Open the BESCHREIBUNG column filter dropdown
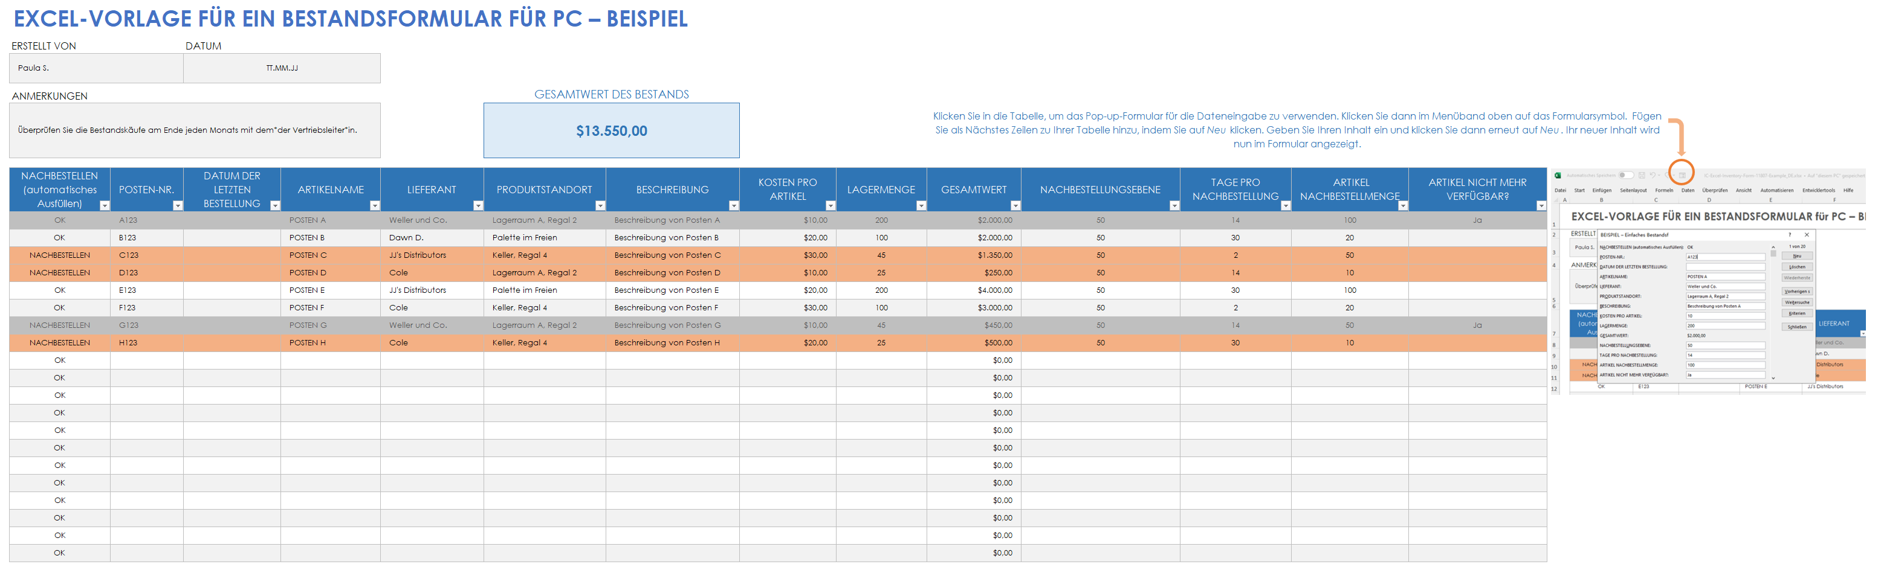This screenshot has width=1878, height=570. [x=733, y=206]
